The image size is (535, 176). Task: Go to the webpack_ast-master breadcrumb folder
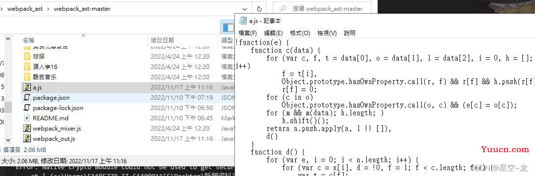pos(82,9)
